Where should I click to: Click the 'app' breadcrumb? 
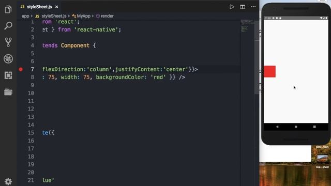pos(25,16)
